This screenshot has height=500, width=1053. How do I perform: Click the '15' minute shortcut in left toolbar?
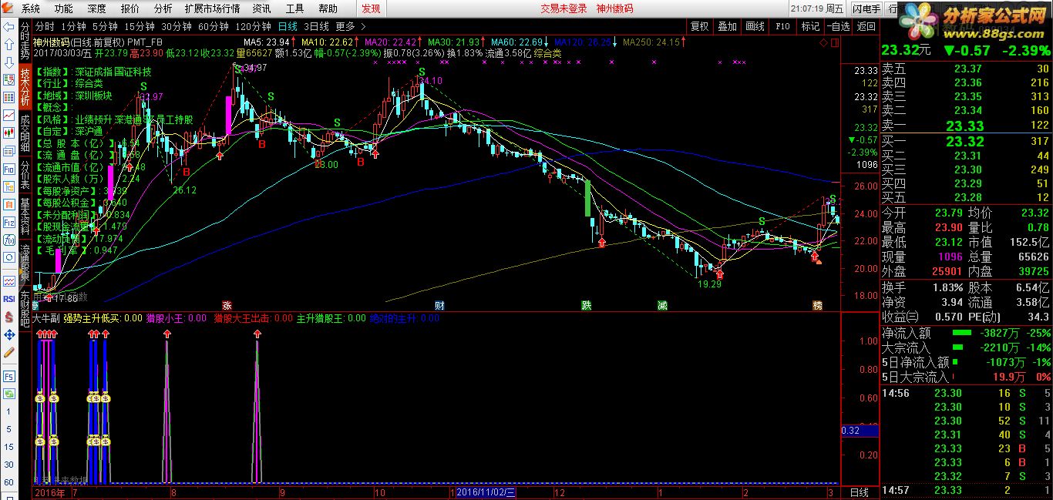(x=8, y=448)
